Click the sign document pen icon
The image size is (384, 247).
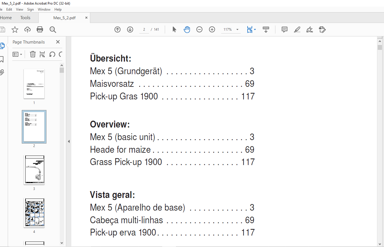[x=309, y=30]
